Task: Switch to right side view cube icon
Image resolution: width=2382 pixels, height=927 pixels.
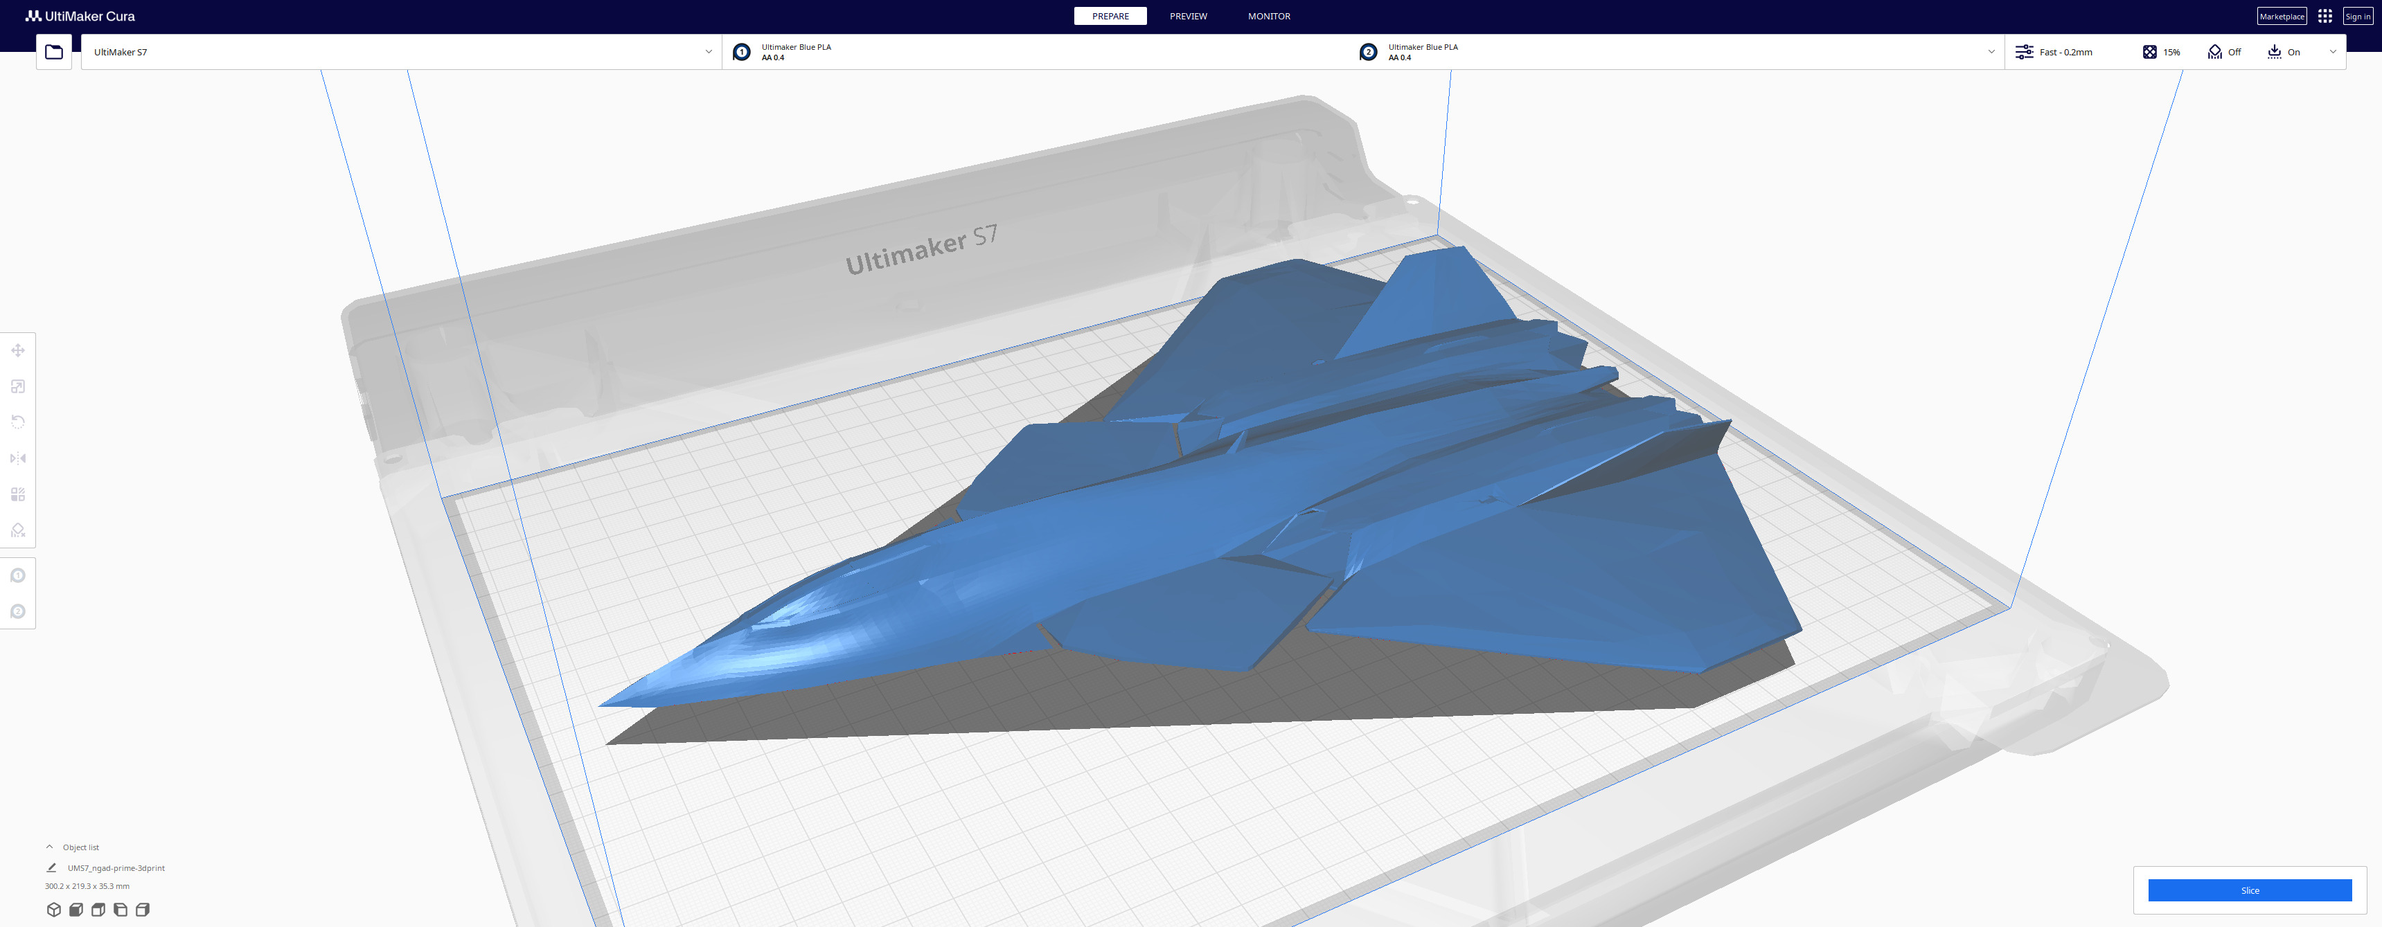Action: tap(143, 910)
